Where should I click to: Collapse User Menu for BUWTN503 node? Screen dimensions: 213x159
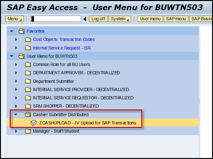click(x=12, y=56)
